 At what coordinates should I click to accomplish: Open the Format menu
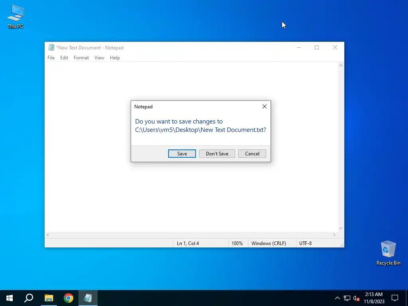click(x=81, y=58)
